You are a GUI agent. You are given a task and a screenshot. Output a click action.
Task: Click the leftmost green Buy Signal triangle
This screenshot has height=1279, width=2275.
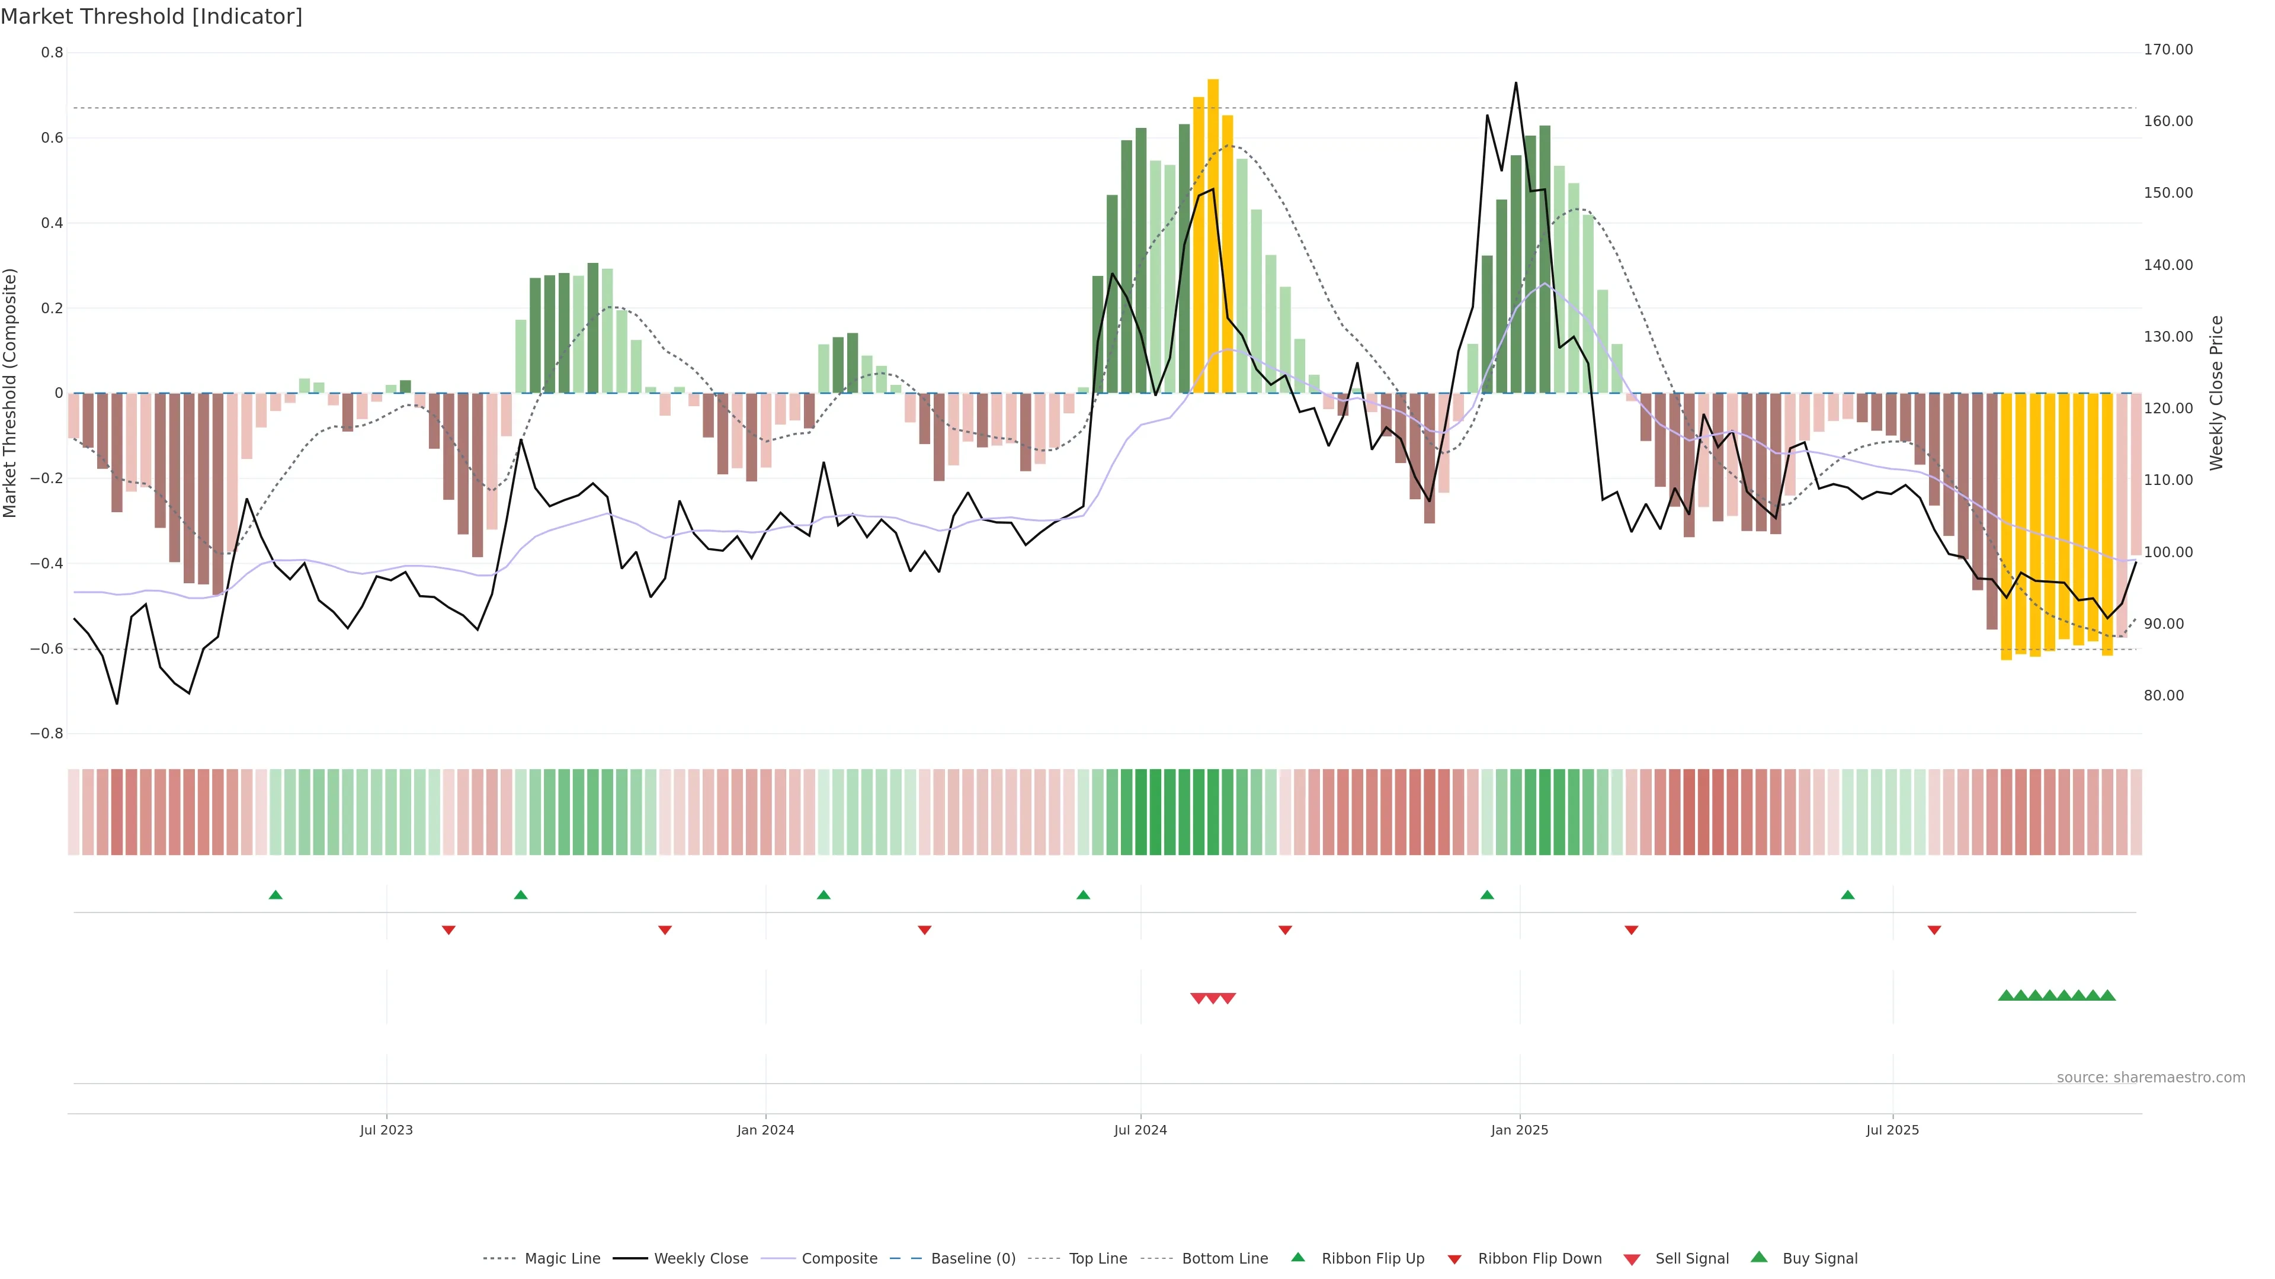pyautogui.click(x=2005, y=995)
